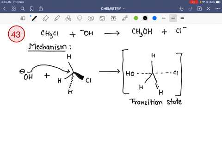
Task: Open the thumbnail grid view
Action: 13,9
